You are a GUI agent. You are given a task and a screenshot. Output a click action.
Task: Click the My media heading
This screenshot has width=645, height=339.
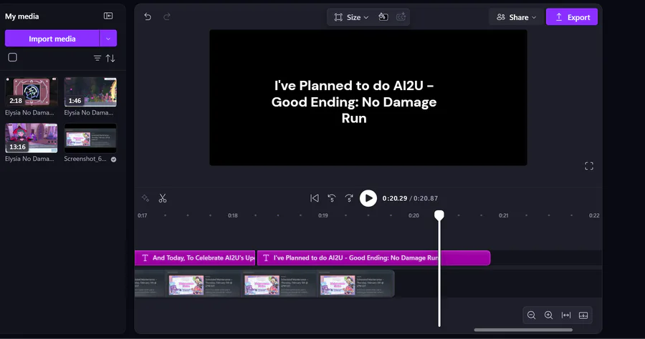tap(21, 16)
